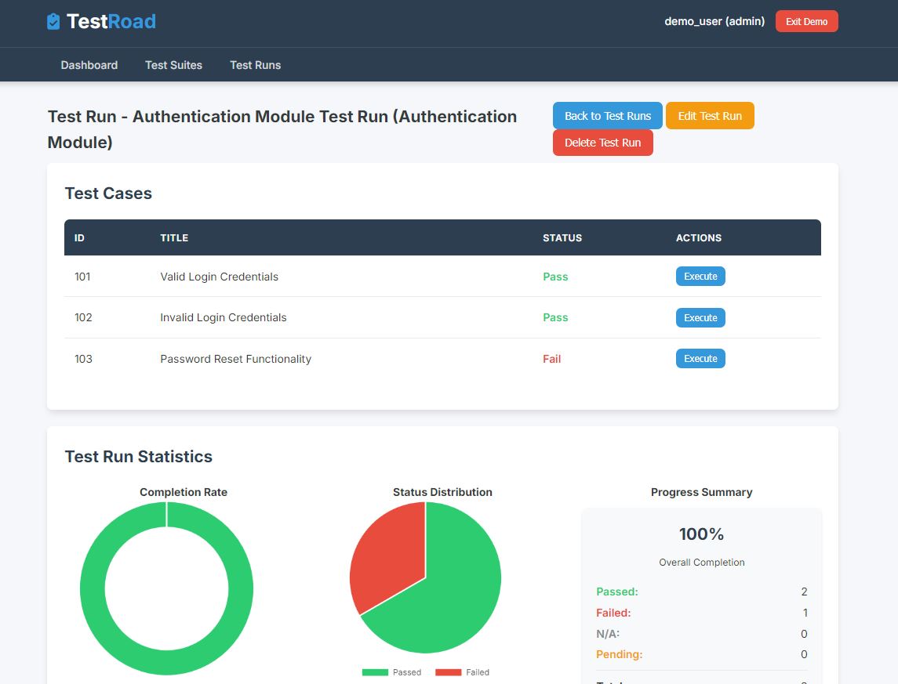Execute the Invalid Login Credentials test
Viewport: 898px width, 684px height.
coord(700,317)
